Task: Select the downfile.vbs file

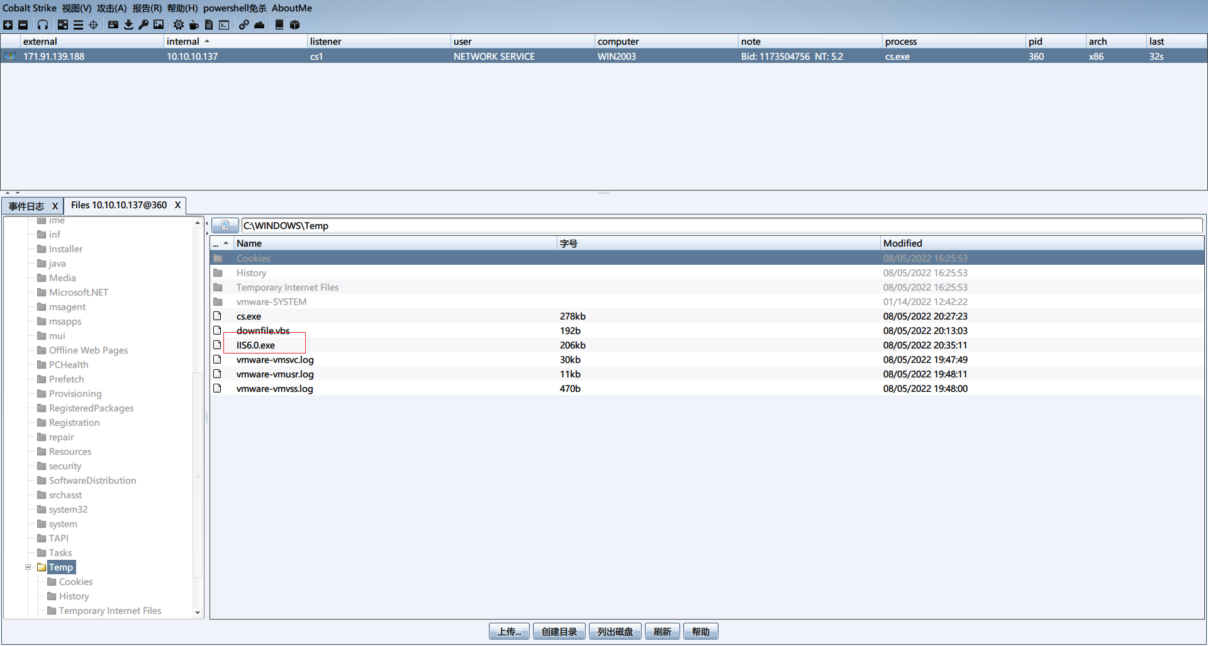Action: coord(707,331)
